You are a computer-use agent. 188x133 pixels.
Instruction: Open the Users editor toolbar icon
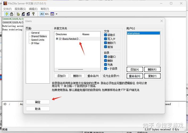click(23, 14)
